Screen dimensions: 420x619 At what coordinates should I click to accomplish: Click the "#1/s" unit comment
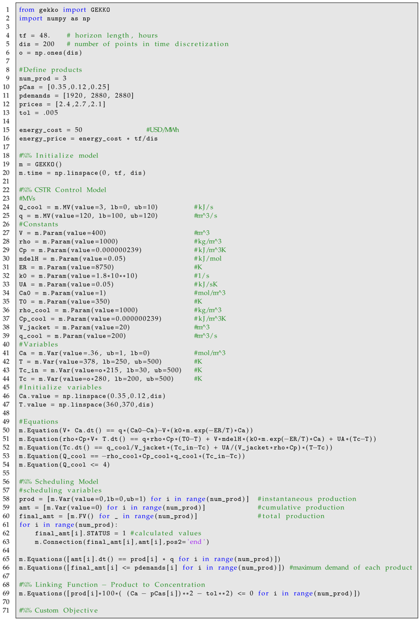[202, 276]
